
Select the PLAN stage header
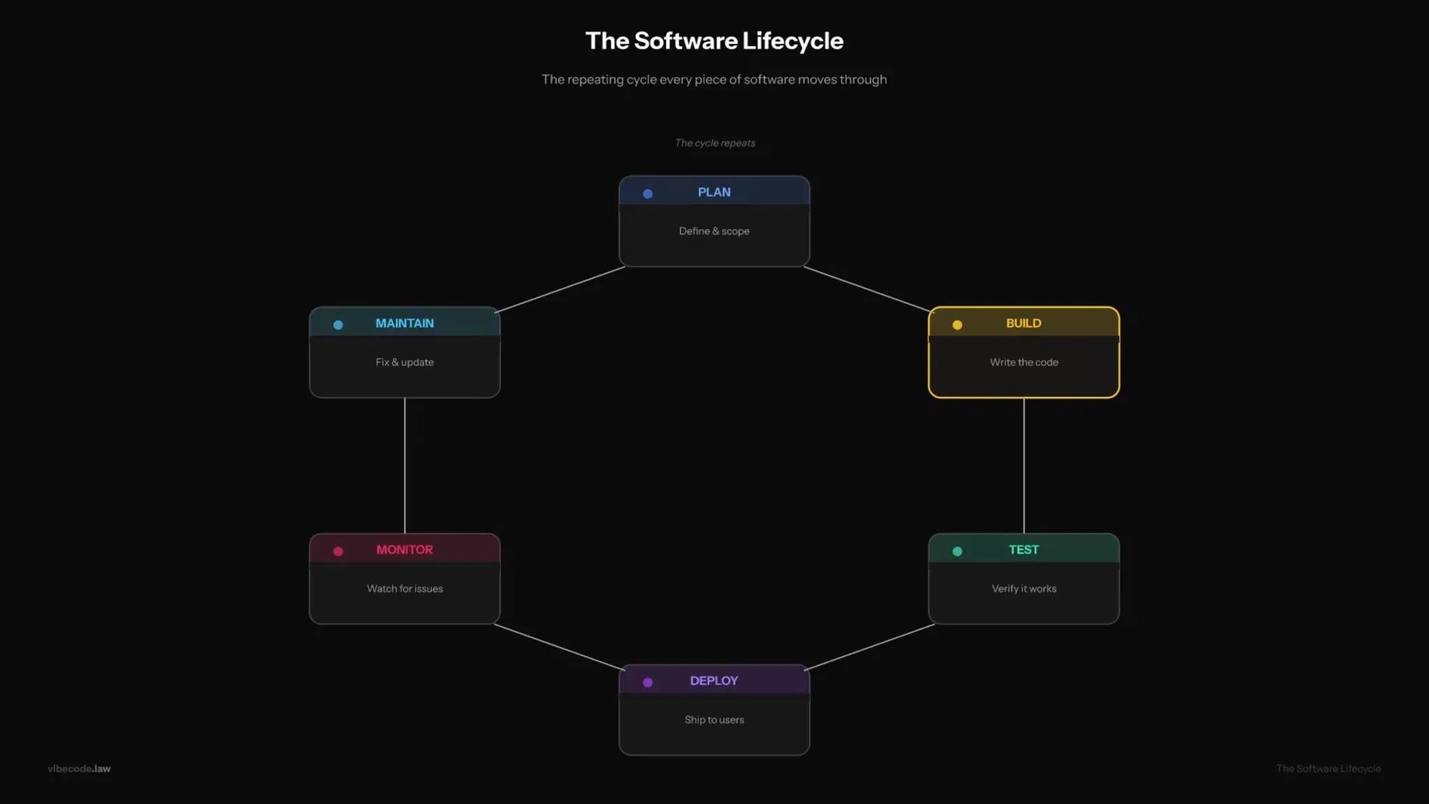[x=714, y=192]
